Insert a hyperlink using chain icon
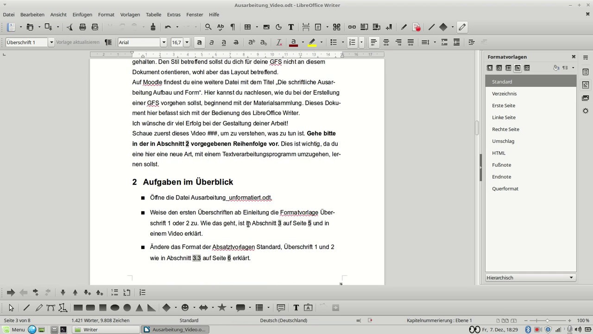This screenshot has height=334, width=593. click(x=352, y=27)
